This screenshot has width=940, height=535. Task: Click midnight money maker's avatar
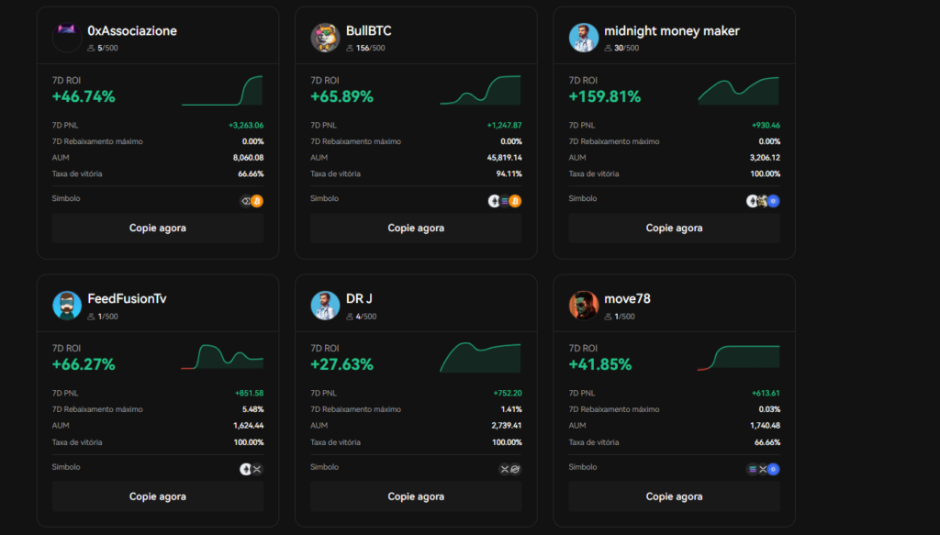[583, 38]
